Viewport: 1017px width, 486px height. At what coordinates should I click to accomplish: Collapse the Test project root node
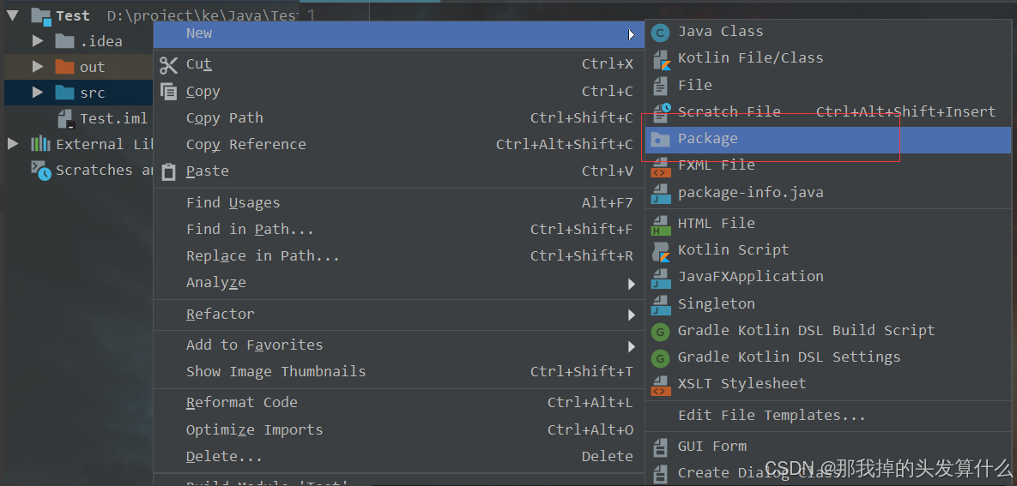pos(12,15)
